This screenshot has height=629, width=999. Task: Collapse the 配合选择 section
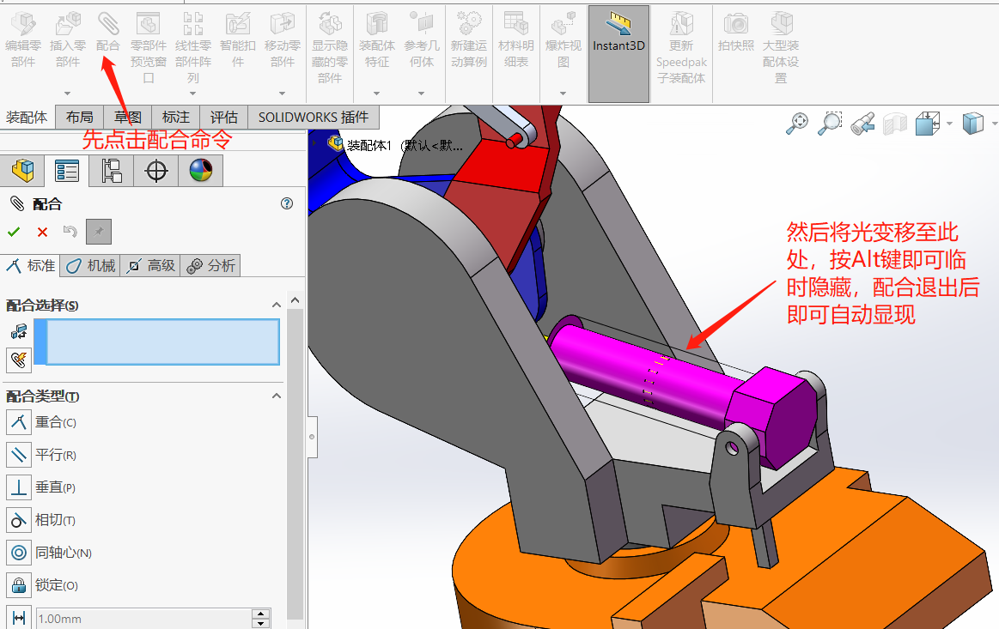point(277,305)
